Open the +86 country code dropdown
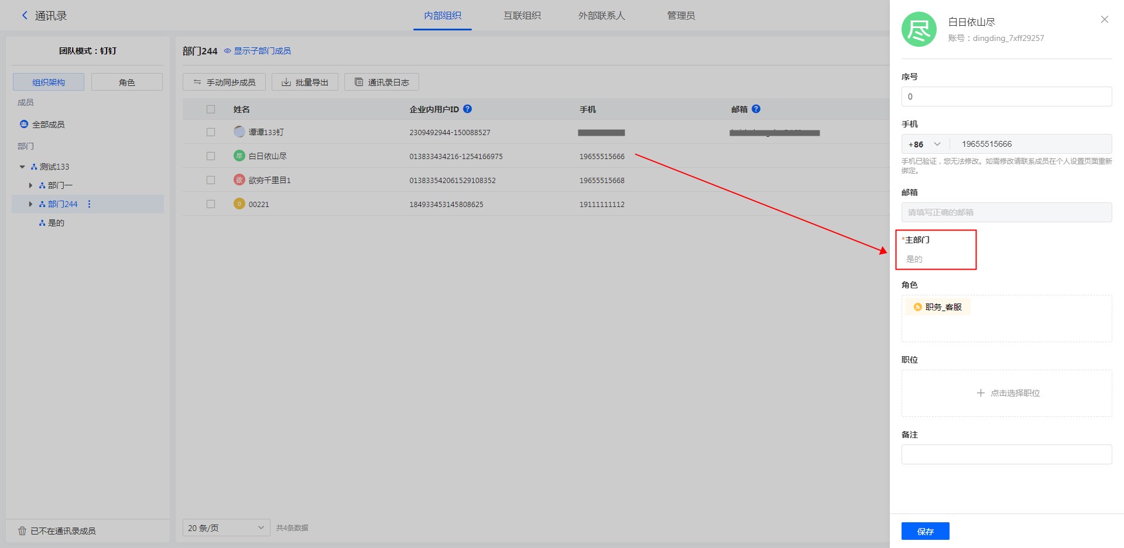1124x548 pixels. (x=924, y=144)
